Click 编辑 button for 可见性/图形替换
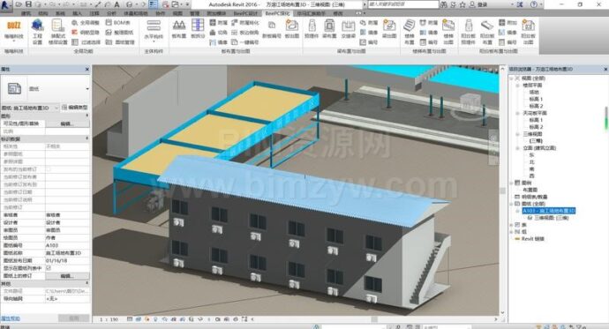 tap(67, 123)
